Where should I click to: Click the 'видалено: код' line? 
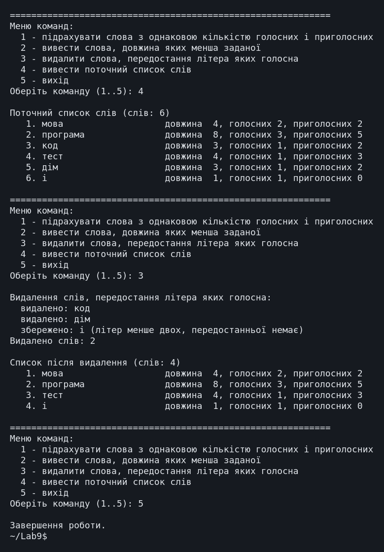tap(55, 308)
